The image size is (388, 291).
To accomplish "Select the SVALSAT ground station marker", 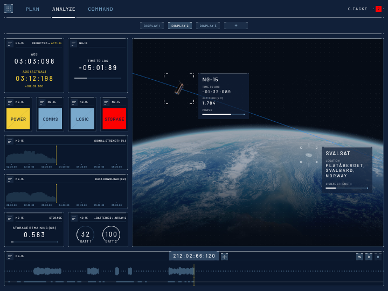I will (x=309, y=155).
